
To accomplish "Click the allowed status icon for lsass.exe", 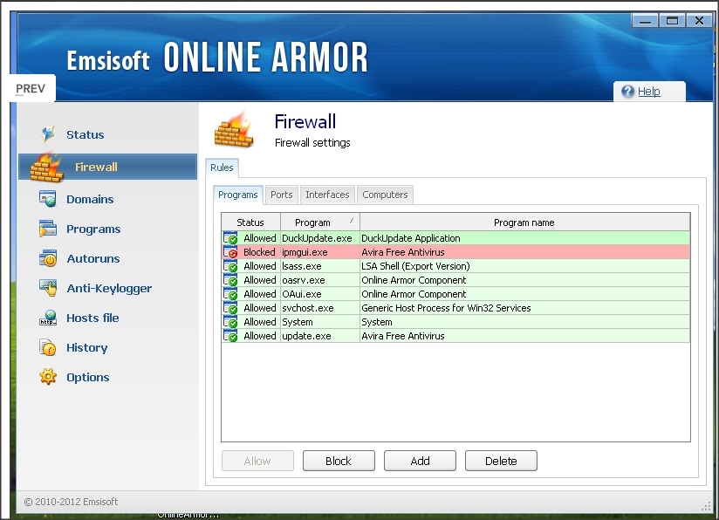I will (230, 266).
